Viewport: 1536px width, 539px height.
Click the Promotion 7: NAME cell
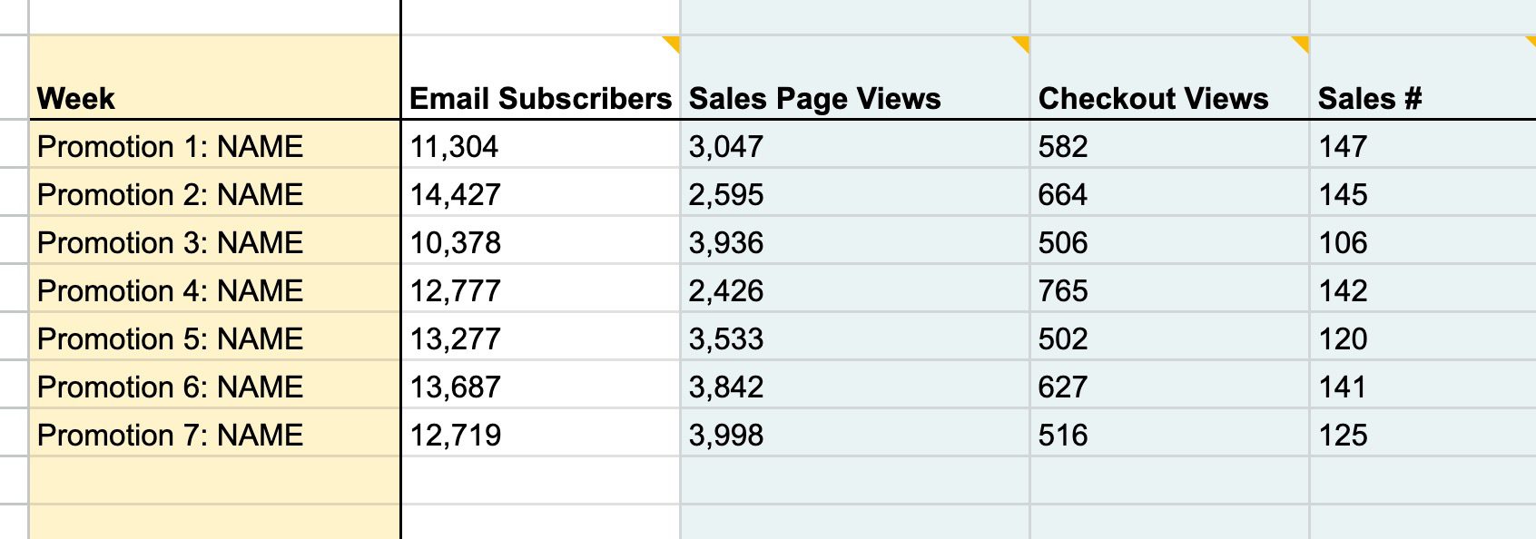click(x=214, y=435)
